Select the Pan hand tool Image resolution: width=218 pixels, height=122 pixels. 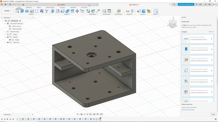84,114
